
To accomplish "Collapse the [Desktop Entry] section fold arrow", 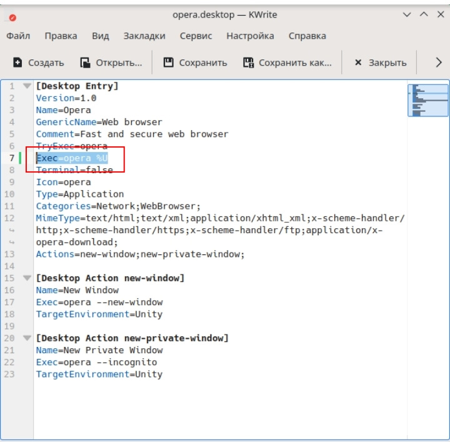I will 26,86.
